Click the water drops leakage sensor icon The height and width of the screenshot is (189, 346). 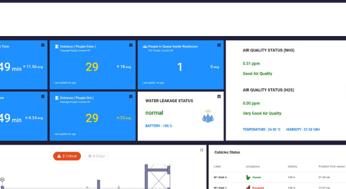[x=208, y=116]
